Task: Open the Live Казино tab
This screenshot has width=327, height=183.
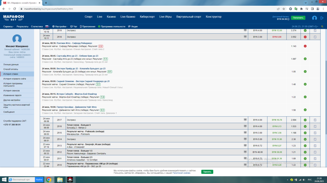Action: (128, 17)
